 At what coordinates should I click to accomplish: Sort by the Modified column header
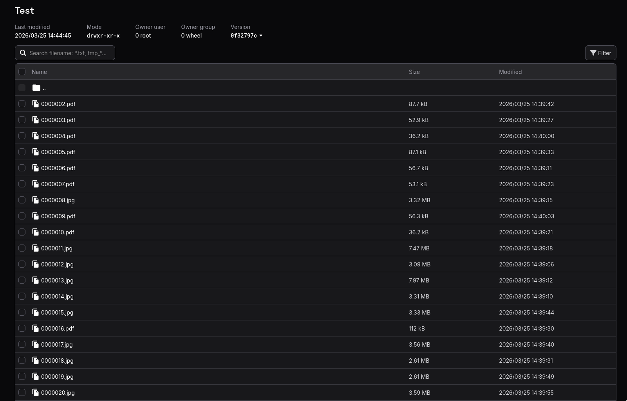point(510,72)
